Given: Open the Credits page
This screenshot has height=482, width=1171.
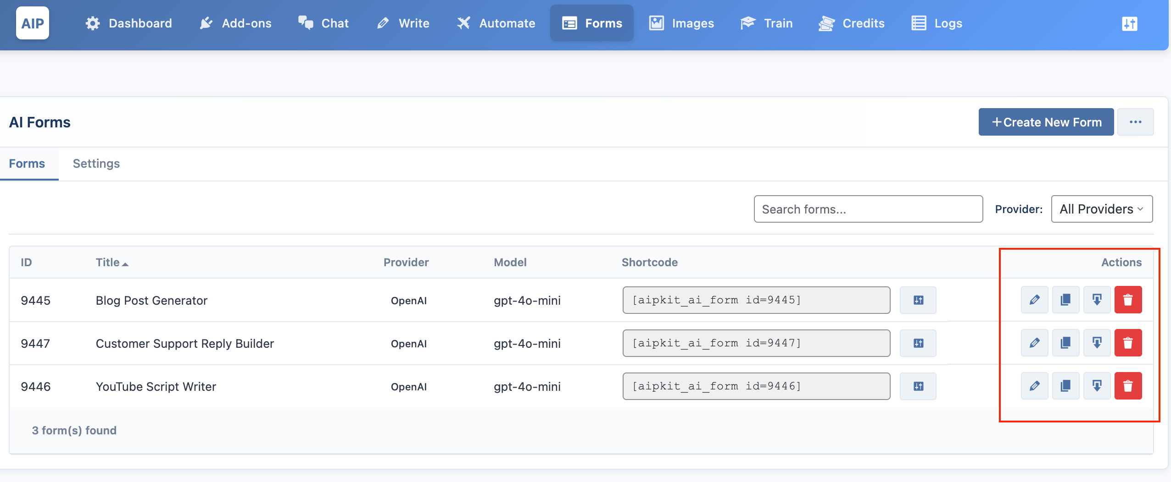Looking at the screenshot, I should point(851,23).
